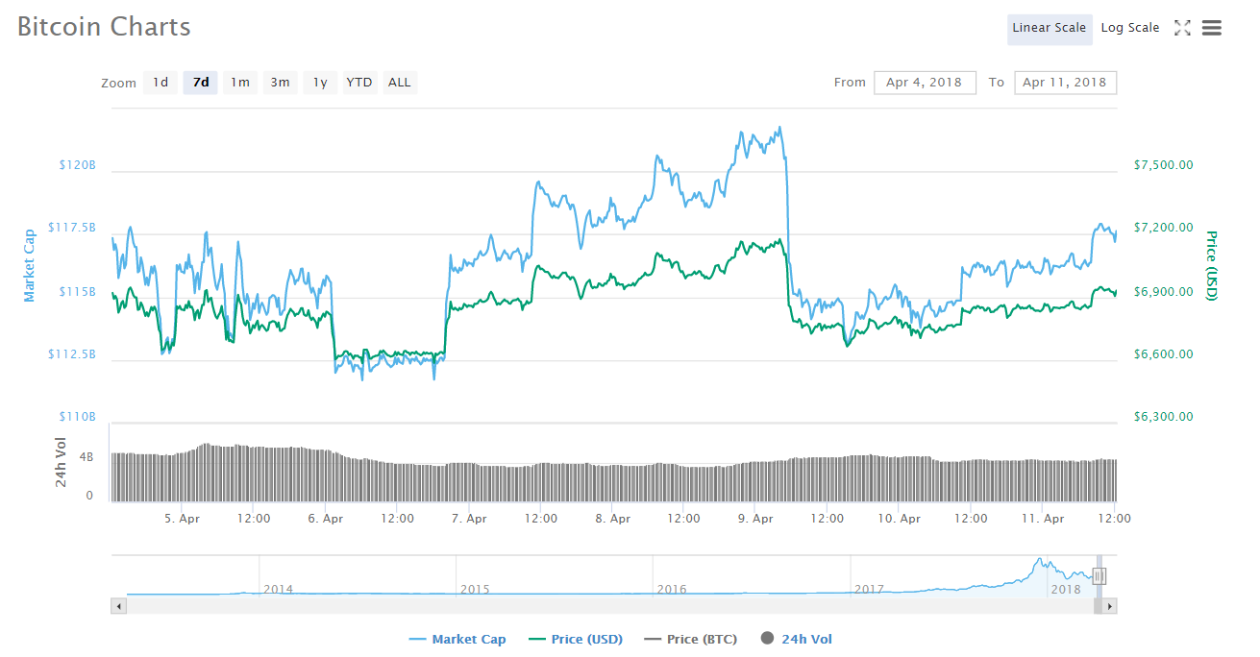The height and width of the screenshot is (657, 1260).
Task: Click the 7. Apr date label
Action: pos(469,519)
